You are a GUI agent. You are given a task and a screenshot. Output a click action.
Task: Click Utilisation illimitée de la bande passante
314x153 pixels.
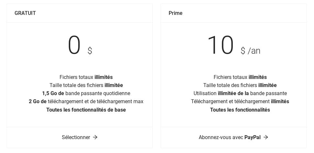click(x=240, y=93)
